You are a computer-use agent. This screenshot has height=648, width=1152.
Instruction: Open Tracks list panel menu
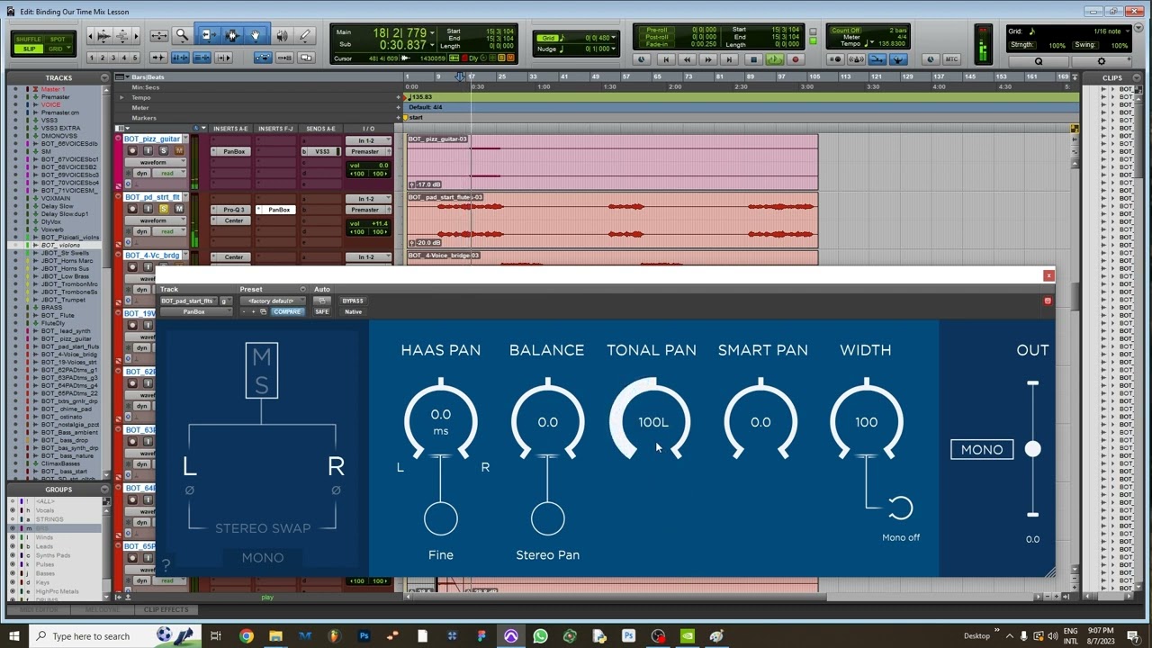point(104,77)
